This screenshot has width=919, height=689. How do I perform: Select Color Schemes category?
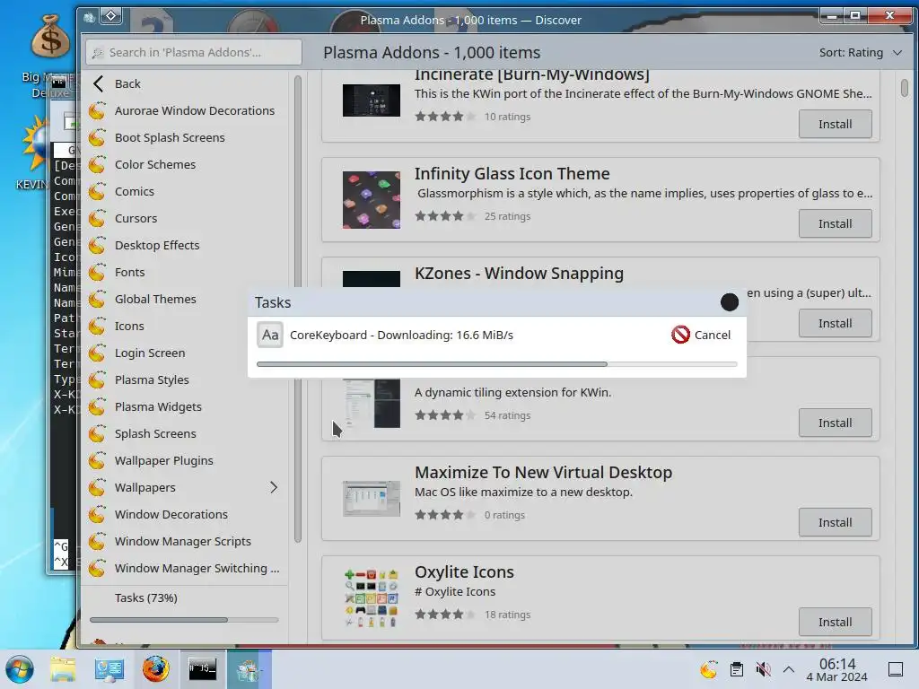pos(184,165)
